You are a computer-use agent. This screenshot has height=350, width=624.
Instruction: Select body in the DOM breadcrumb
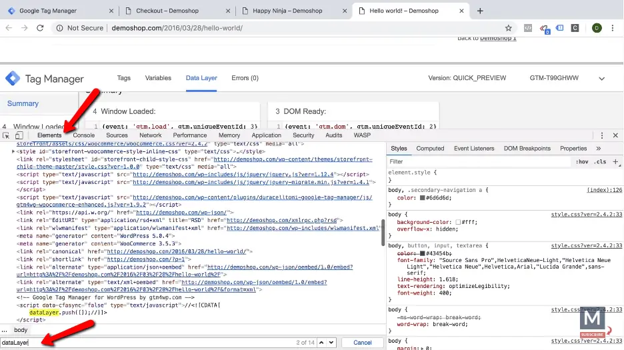(x=21, y=330)
